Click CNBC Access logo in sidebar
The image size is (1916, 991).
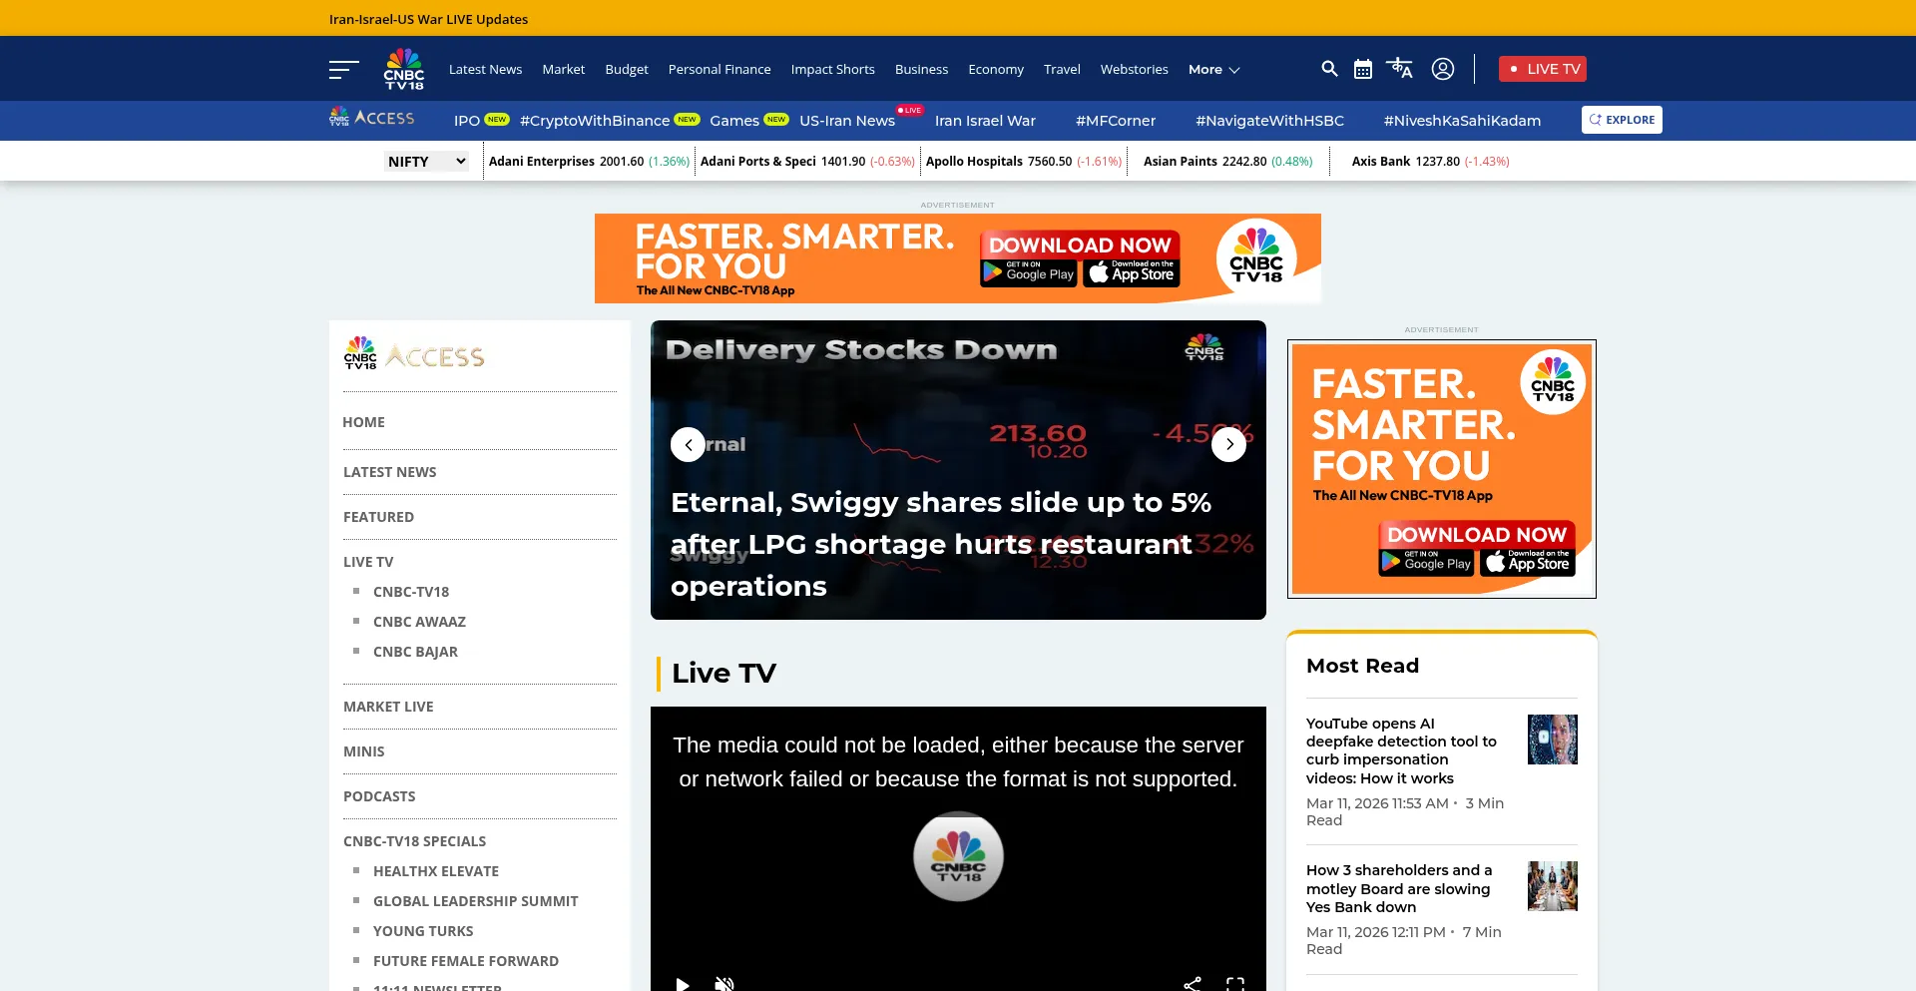pyautogui.click(x=414, y=353)
